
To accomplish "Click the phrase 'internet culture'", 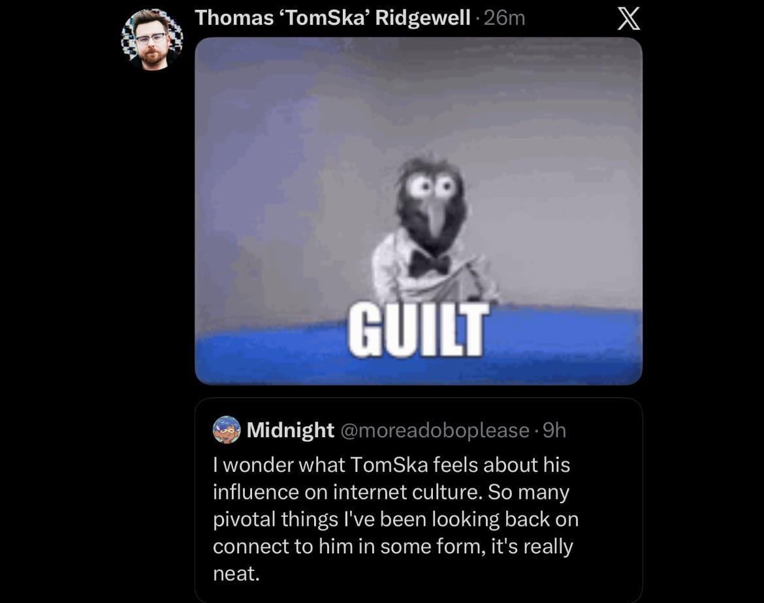I will click(408, 492).
